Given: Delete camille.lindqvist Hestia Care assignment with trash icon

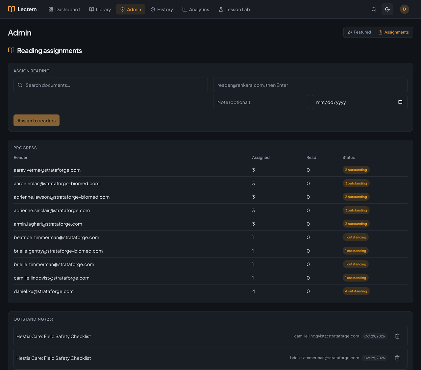Looking at the screenshot, I should click(x=397, y=336).
